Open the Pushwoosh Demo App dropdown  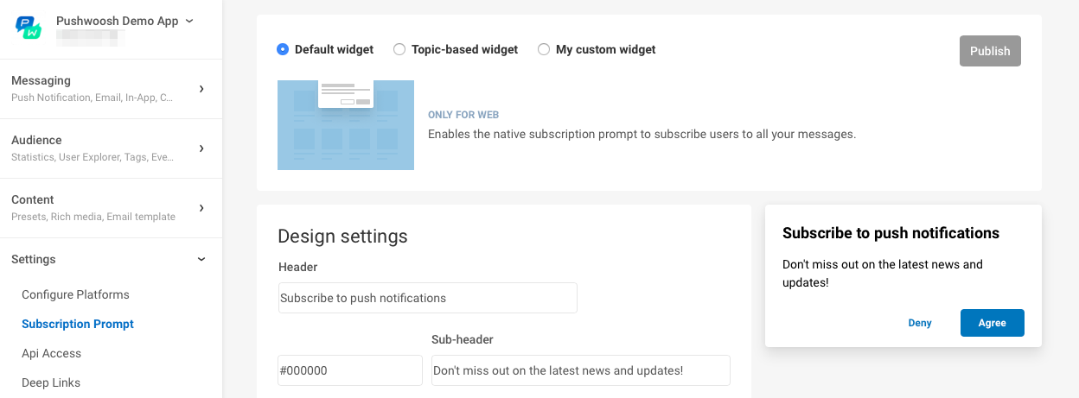[x=124, y=22]
